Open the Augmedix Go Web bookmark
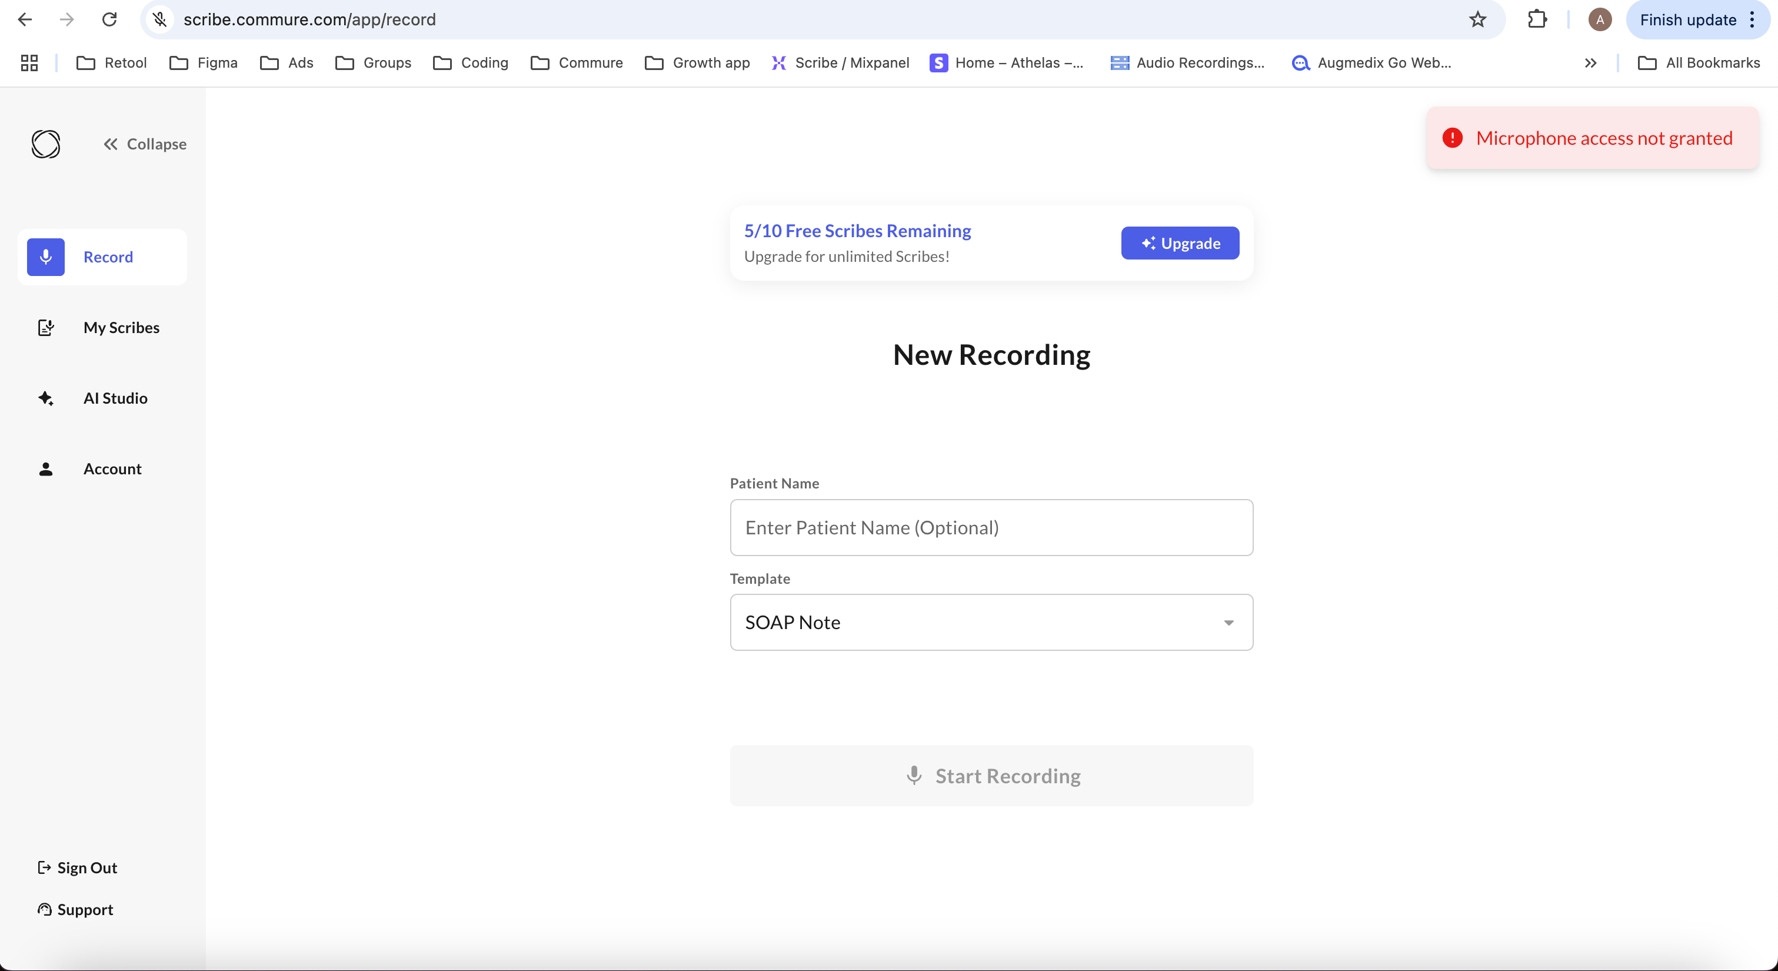This screenshot has height=971, width=1778. [x=1371, y=63]
